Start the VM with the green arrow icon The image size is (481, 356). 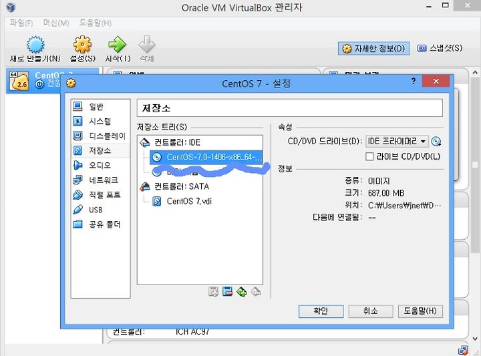[117, 45]
